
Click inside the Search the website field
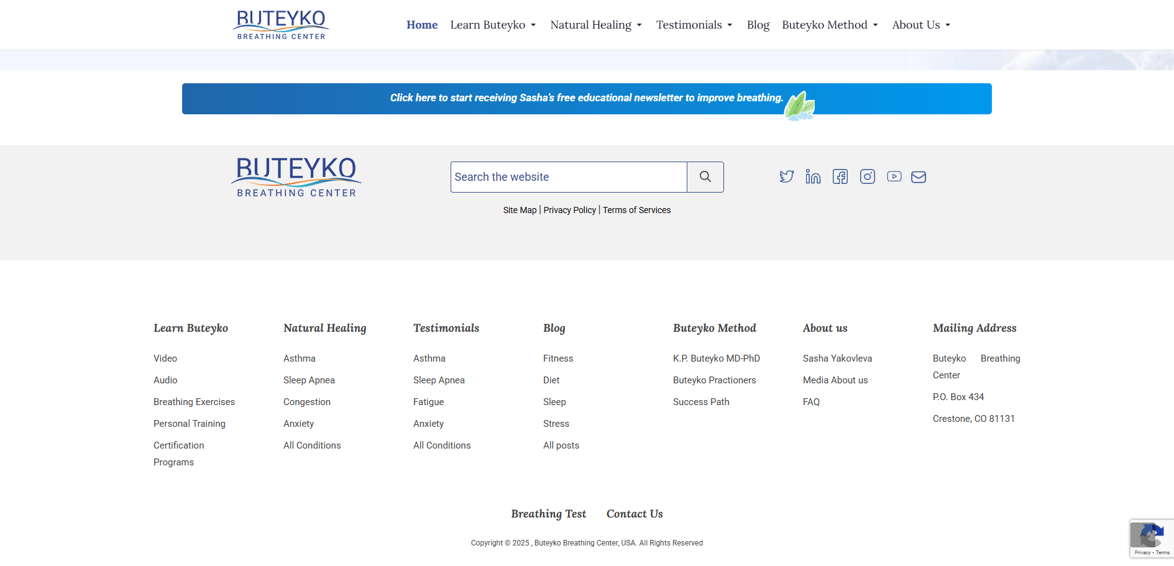click(568, 177)
